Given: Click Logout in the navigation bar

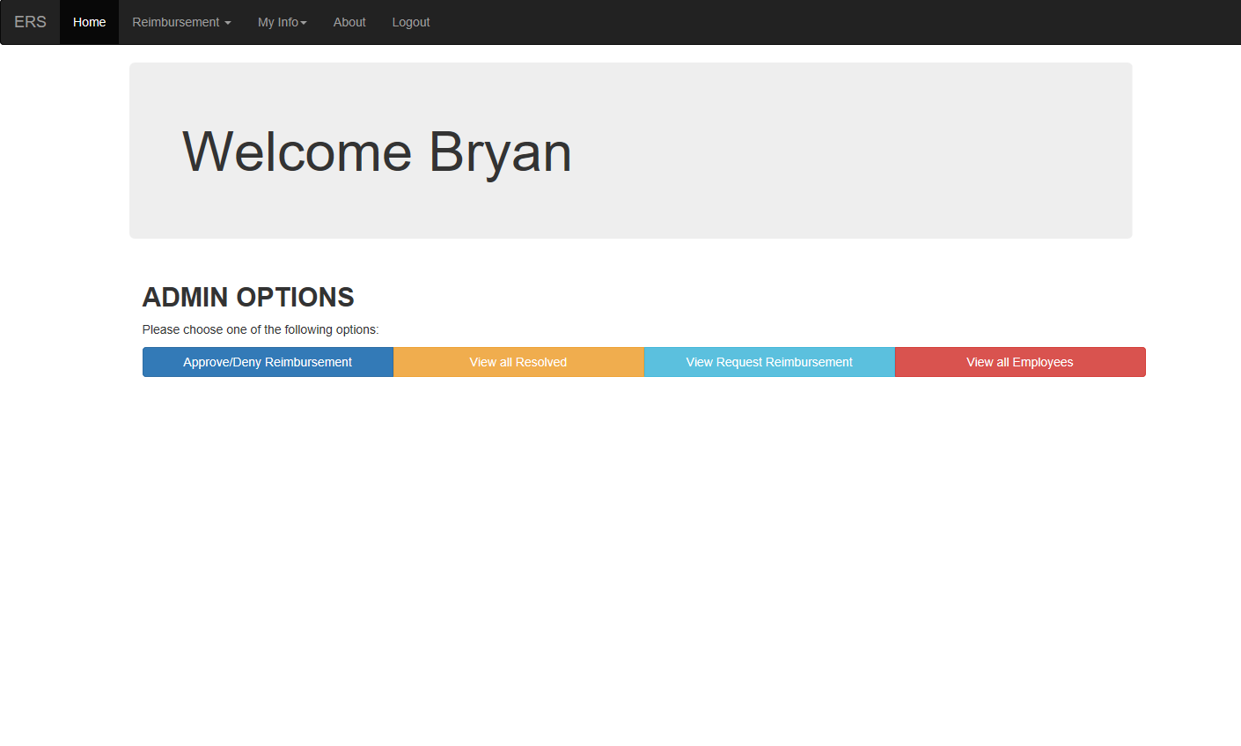Looking at the screenshot, I should [x=410, y=22].
